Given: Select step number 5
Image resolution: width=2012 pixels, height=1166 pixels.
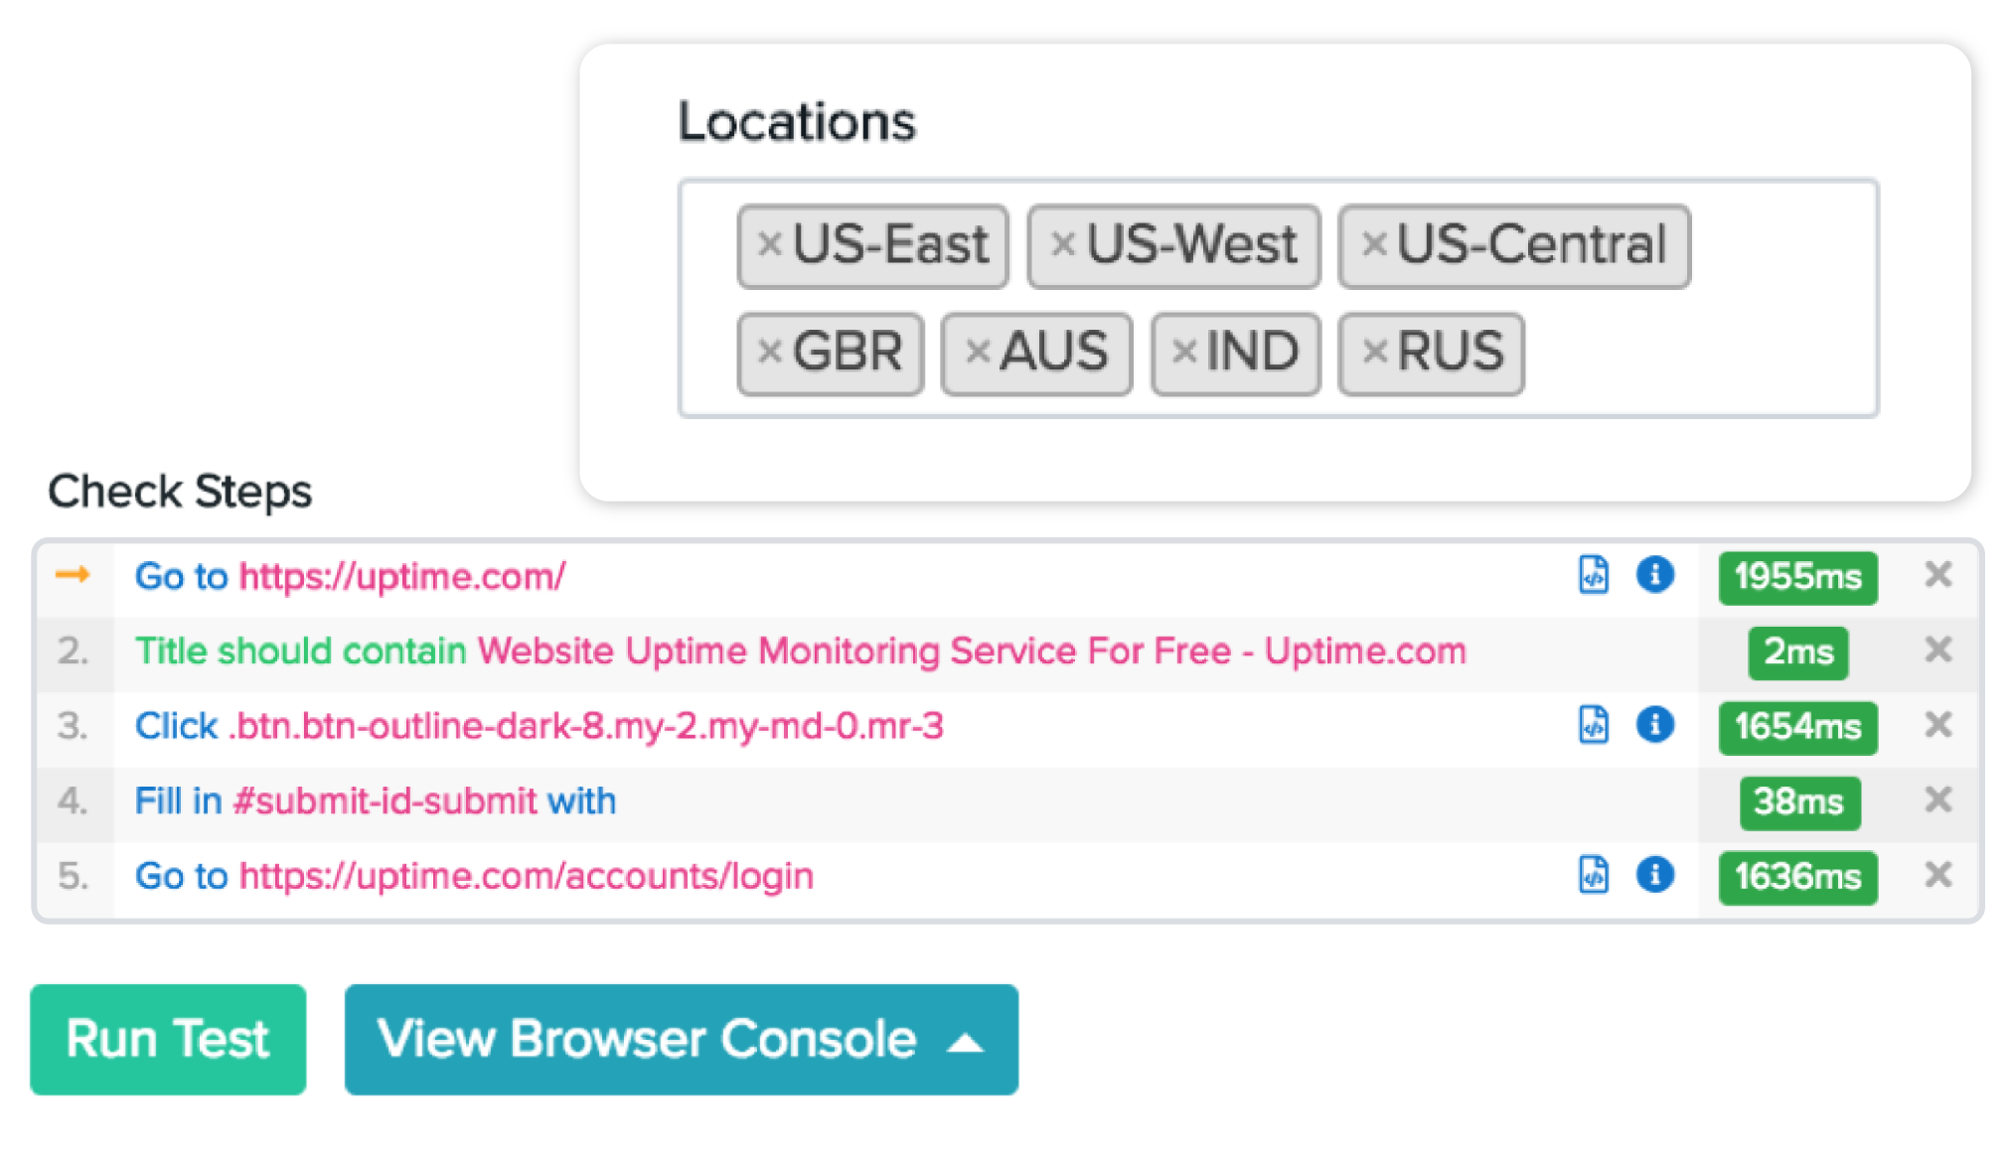Looking at the screenshot, I should [73, 876].
